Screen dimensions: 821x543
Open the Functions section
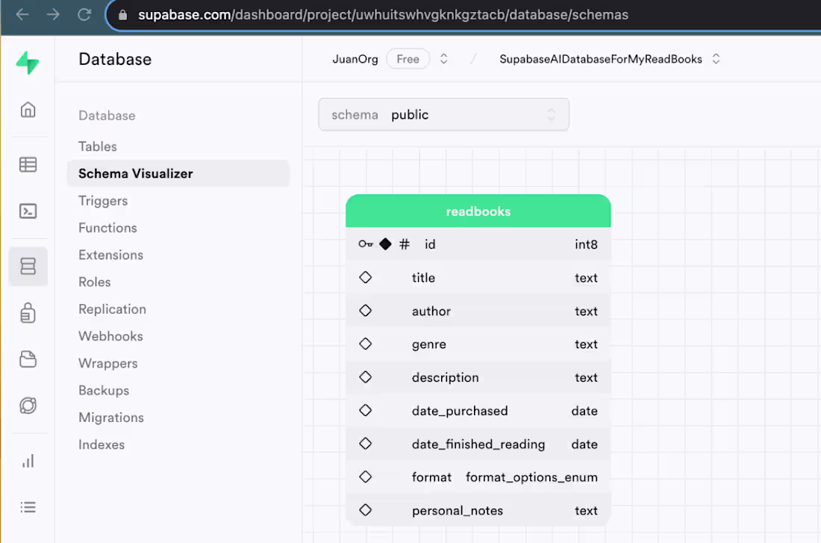pyautogui.click(x=107, y=227)
